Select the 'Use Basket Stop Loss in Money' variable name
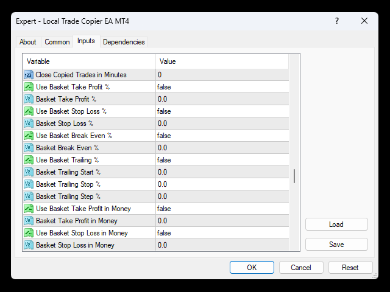Screen dimensions: 390x292 pos(82,233)
